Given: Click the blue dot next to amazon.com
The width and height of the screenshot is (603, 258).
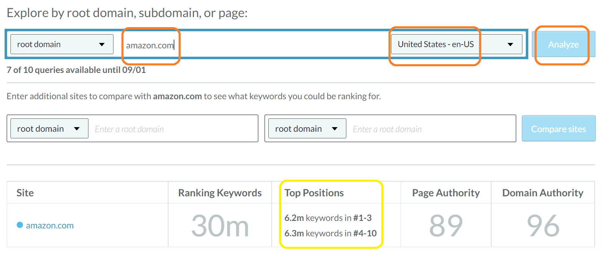Looking at the screenshot, I should (20, 225).
